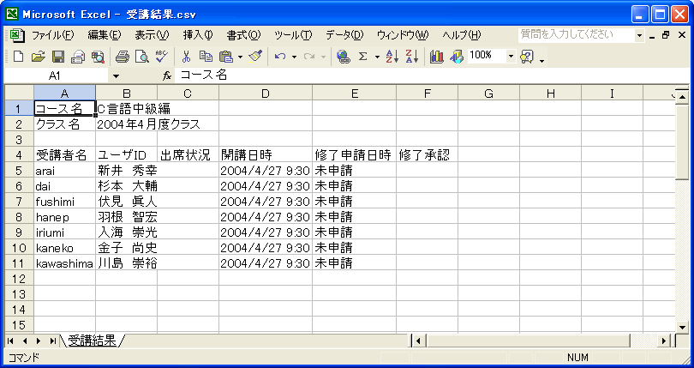
Task: Create a new blank workbook
Action: coord(19,57)
